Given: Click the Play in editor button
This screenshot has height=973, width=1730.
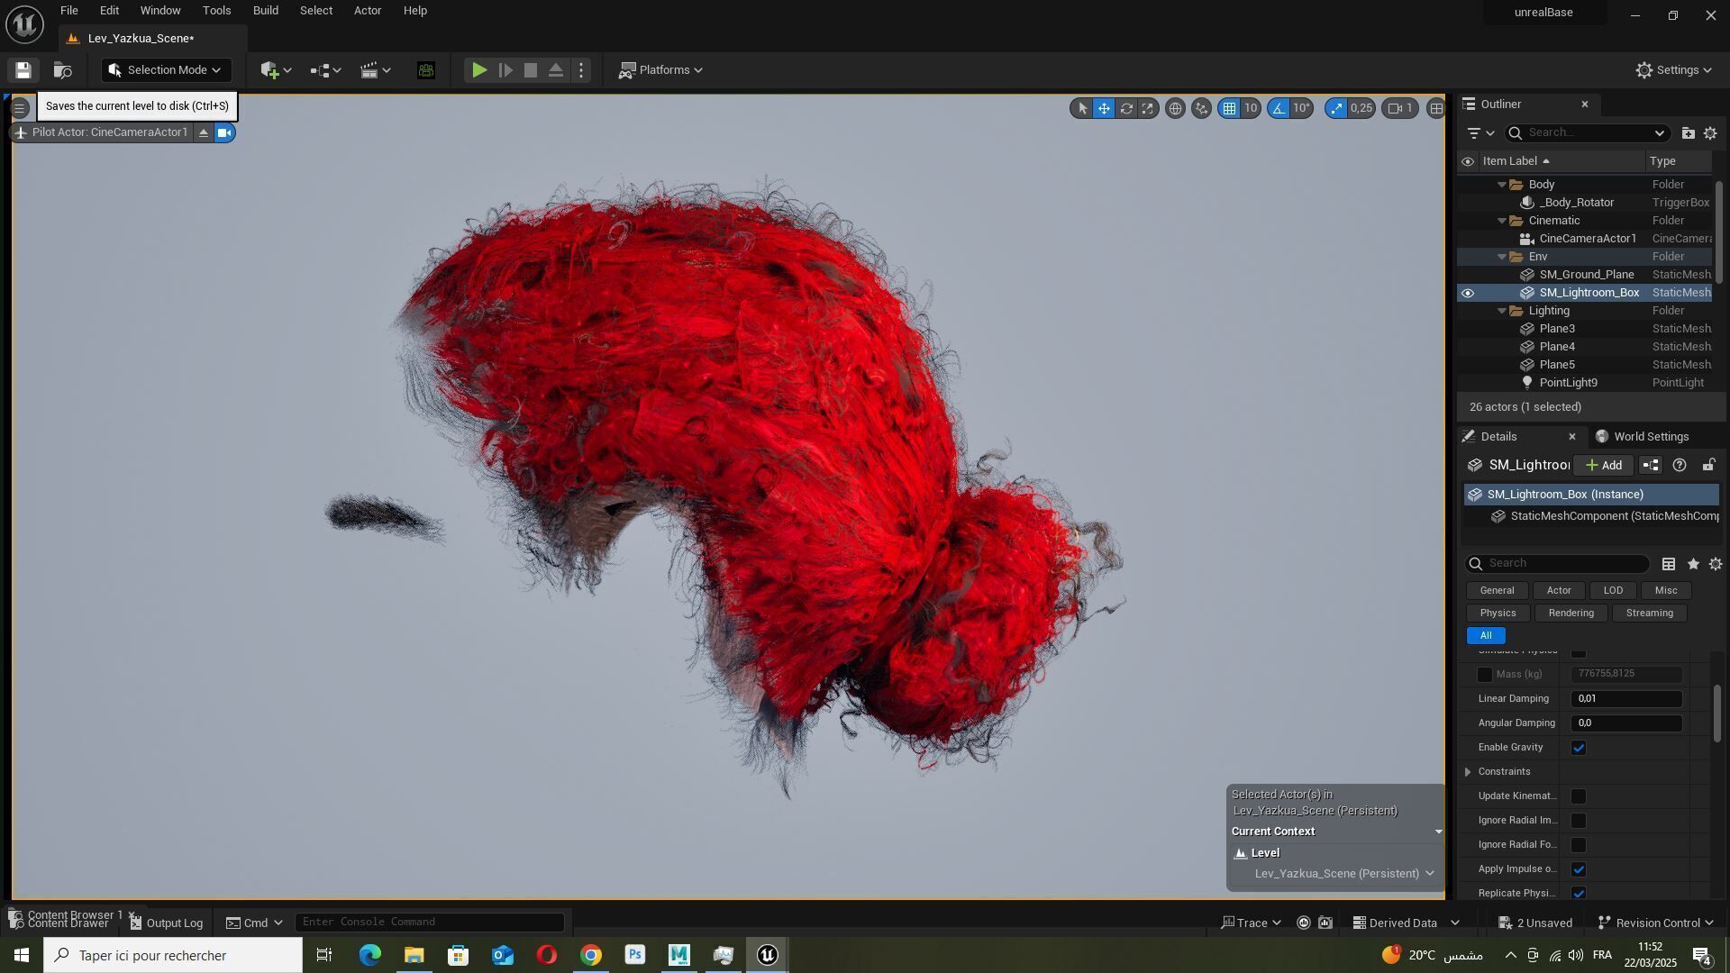Looking at the screenshot, I should pos(479,70).
